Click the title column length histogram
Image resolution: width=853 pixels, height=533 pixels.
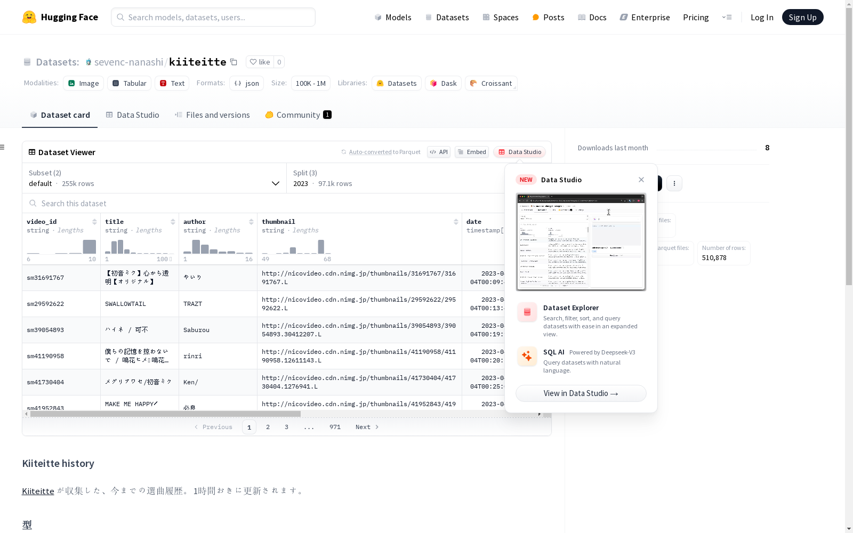click(140, 246)
